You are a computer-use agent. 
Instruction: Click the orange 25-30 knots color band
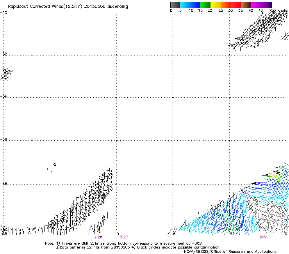[x=226, y=5]
